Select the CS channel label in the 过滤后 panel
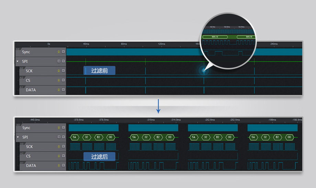 [x=28, y=156]
